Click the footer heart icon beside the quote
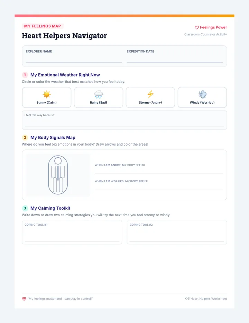Viewport: 249px width, 323px height. [24, 299]
